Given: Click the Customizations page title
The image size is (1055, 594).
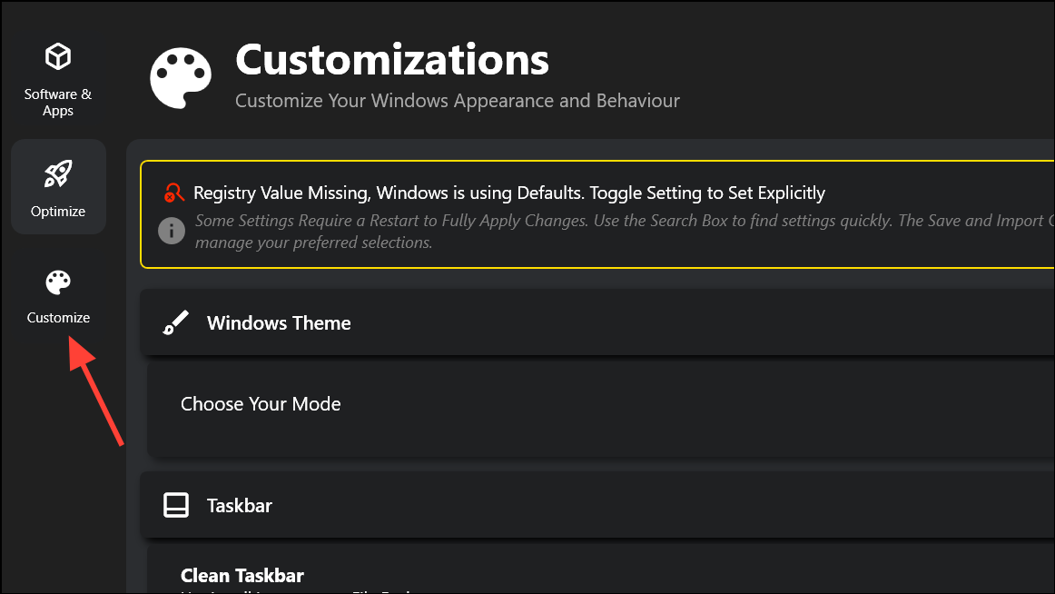Looking at the screenshot, I should tap(392, 60).
